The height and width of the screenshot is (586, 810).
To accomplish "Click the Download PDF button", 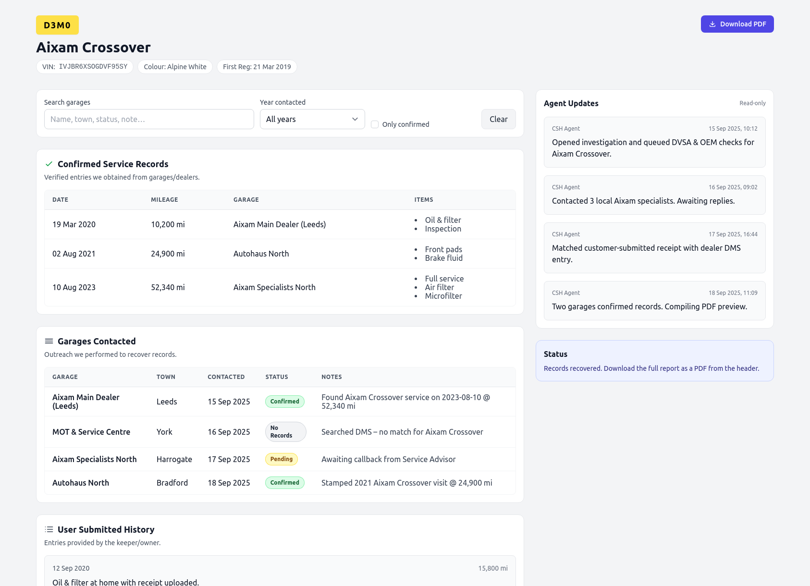I will pos(737,24).
